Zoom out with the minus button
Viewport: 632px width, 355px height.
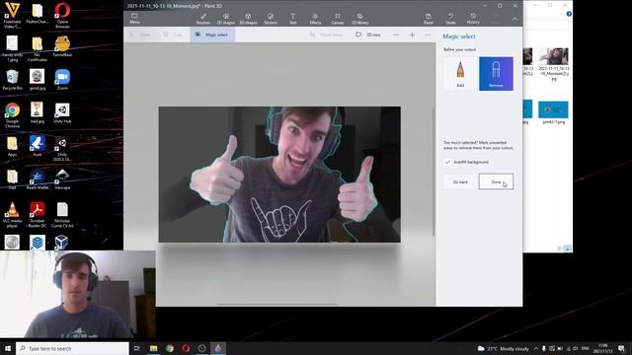(x=396, y=35)
